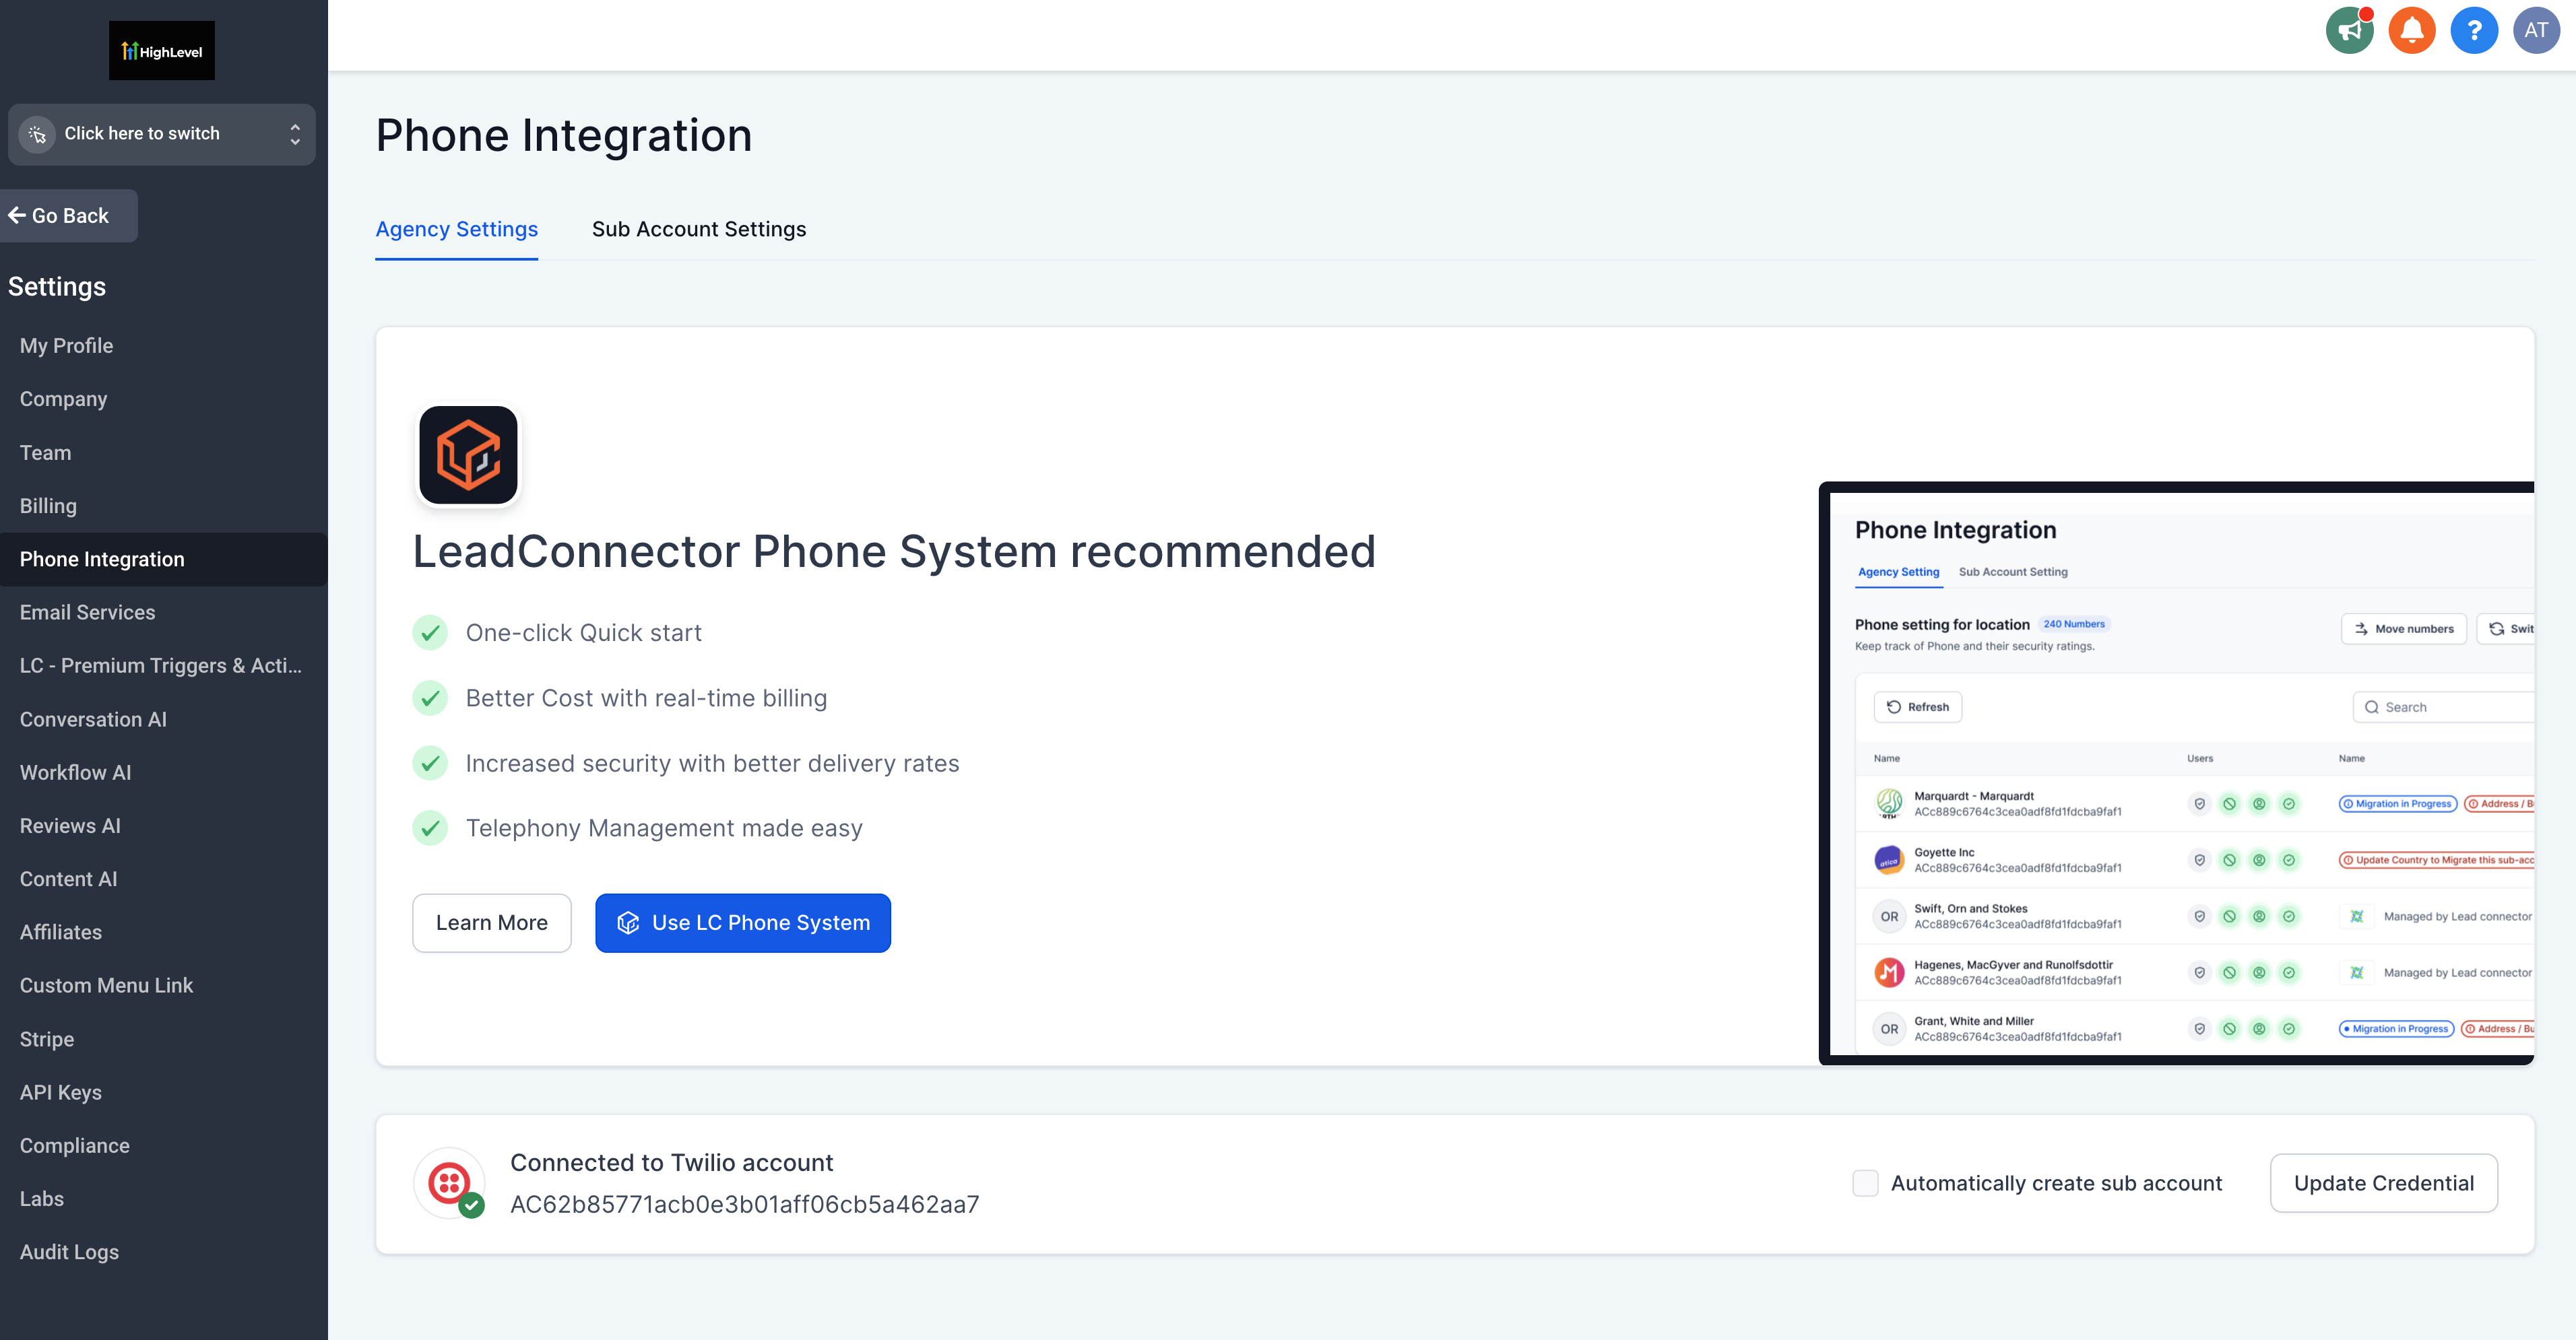Click the green check next to Better Cost billing
The width and height of the screenshot is (2576, 1340).
[430, 698]
